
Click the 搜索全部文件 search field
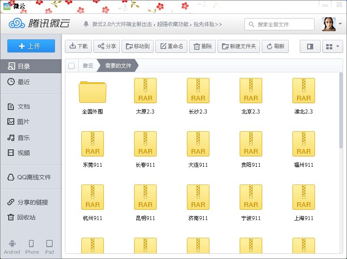click(x=279, y=24)
